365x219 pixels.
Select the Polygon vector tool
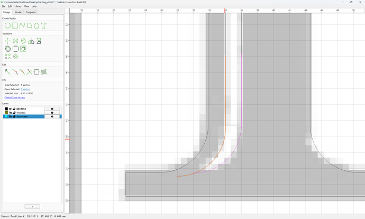click(36, 25)
